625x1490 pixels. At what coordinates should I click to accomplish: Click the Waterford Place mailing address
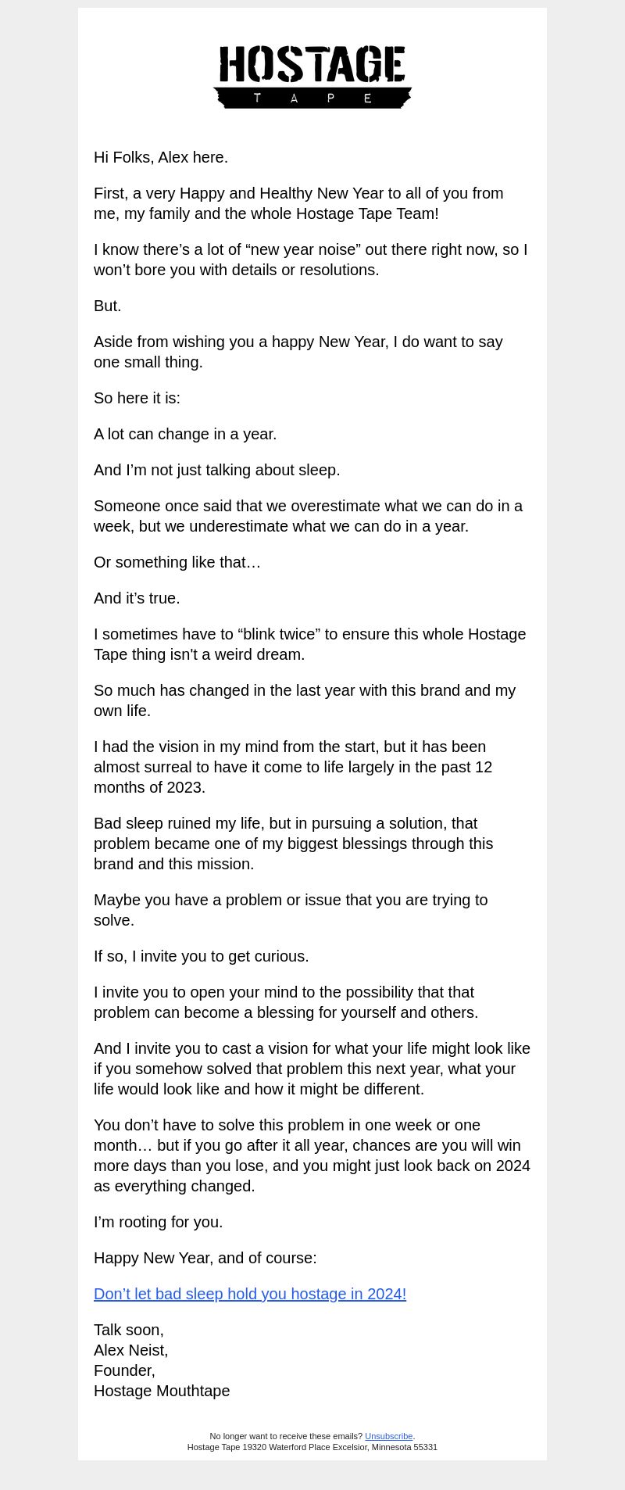tap(312, 1447)
